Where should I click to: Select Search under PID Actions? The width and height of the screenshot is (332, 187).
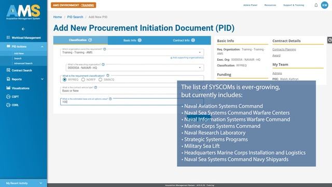click(x=18, y=59)
